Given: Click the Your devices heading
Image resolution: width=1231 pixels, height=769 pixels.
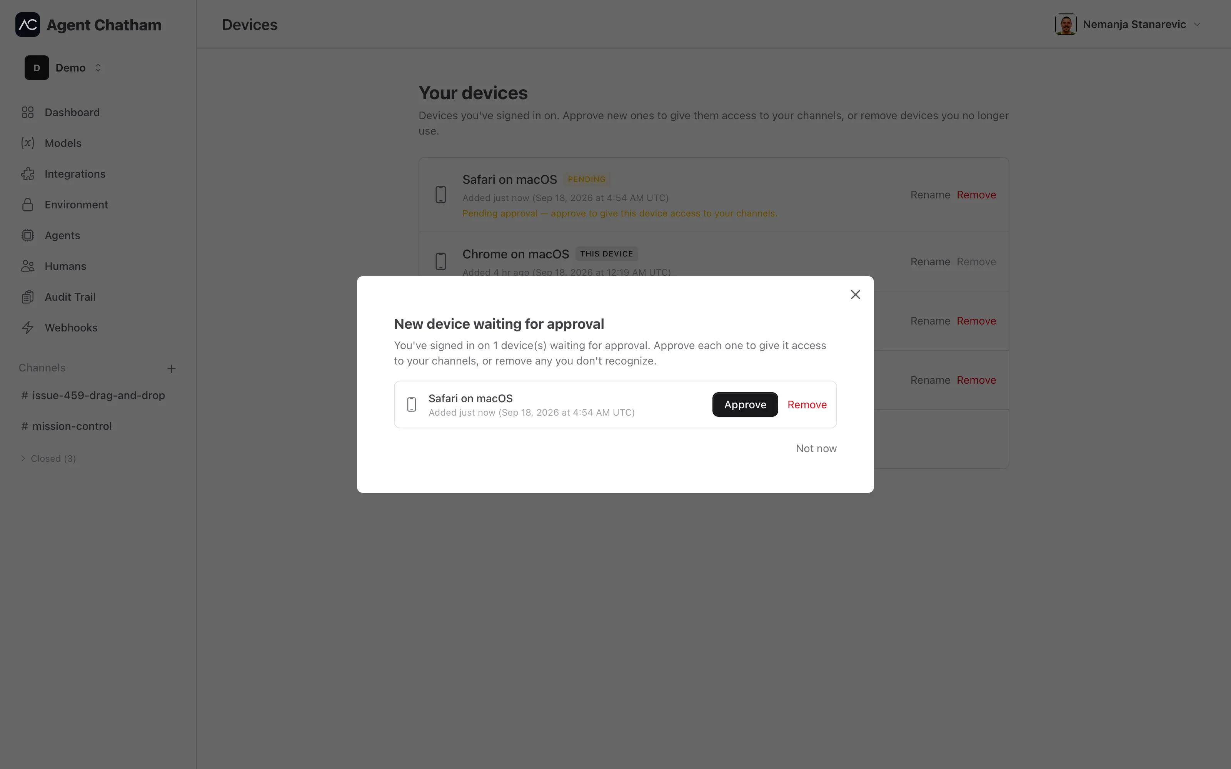Looking at the screenshot, I should pos(473,93).
